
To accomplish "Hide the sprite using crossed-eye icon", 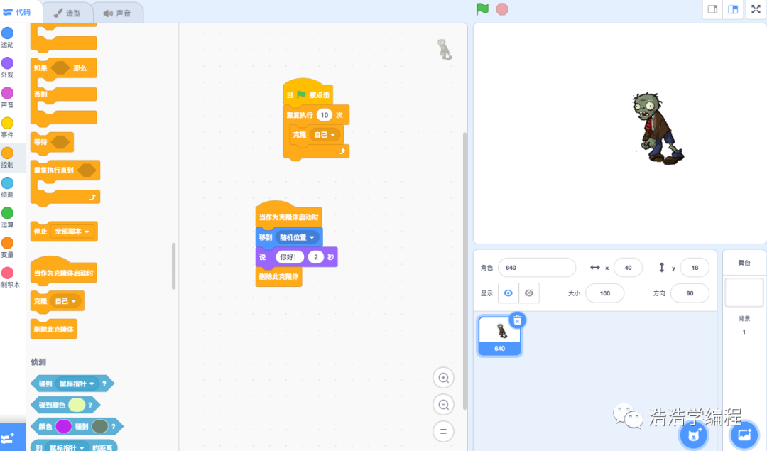I will (529, 293).
